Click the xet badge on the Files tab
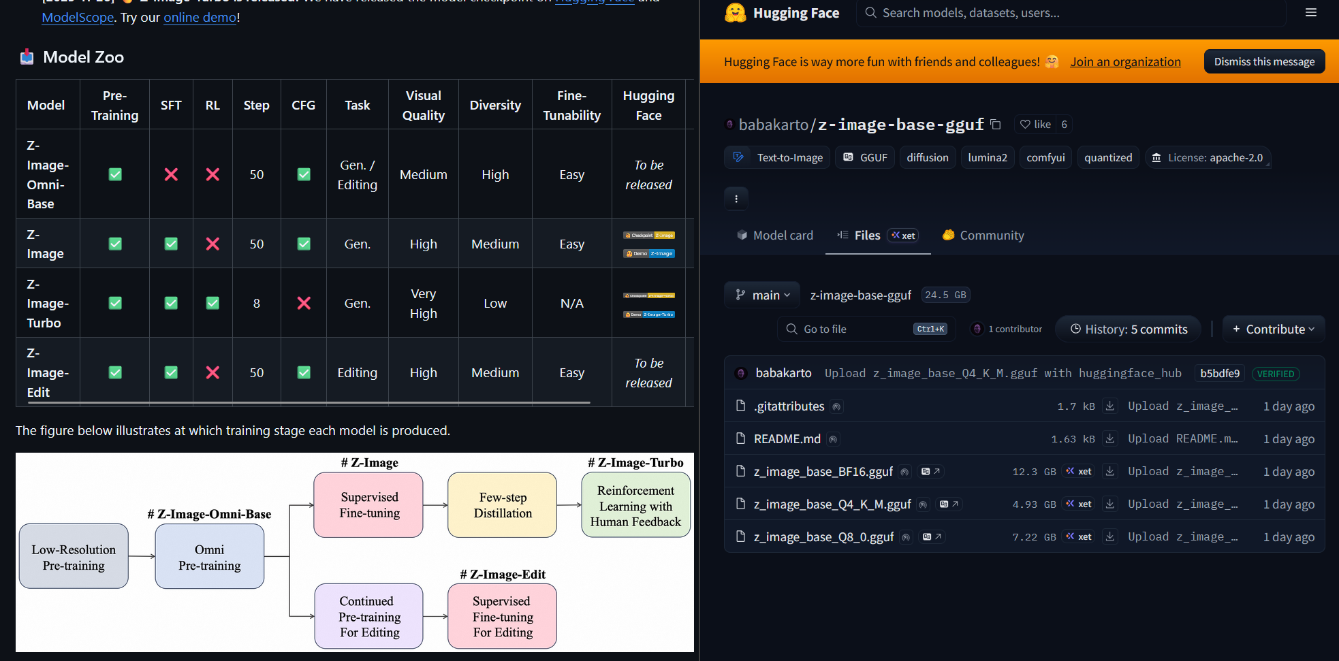The width and height of the screenshot is (1339, 661). [904, 236]
